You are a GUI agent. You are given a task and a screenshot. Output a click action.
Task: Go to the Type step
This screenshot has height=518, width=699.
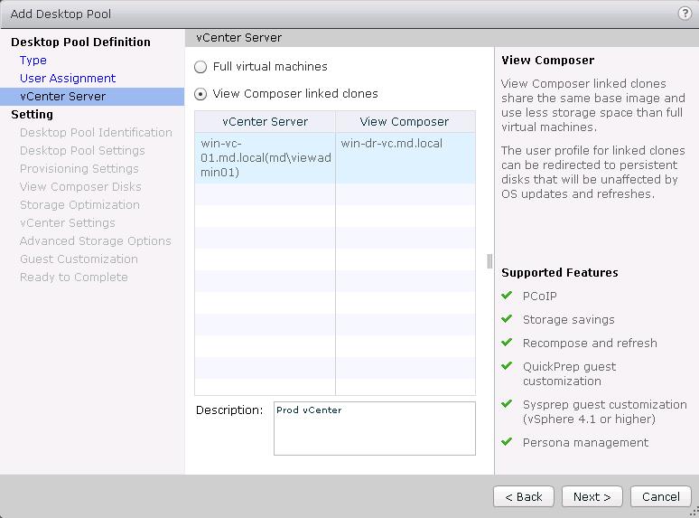(33, 61)
